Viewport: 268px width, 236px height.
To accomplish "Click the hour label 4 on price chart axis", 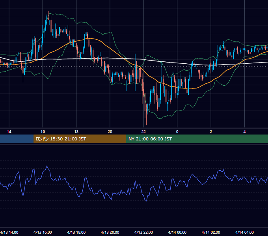I will (245, 132).
